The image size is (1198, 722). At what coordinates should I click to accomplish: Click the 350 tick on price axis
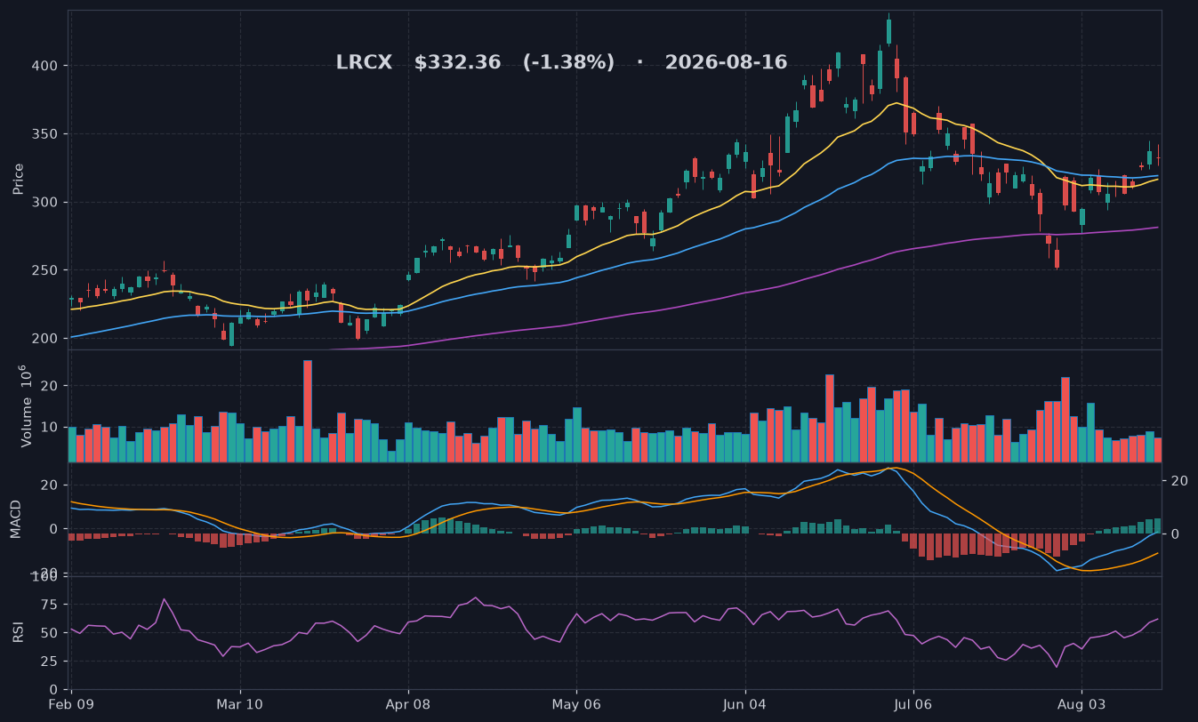[x=46, y=134]
